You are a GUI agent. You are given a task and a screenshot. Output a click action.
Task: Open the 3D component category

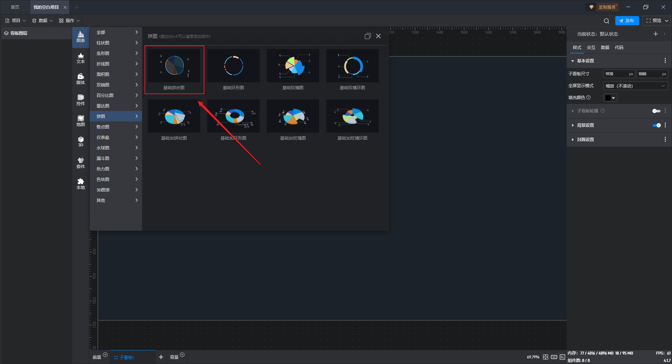tap(80, 142)
